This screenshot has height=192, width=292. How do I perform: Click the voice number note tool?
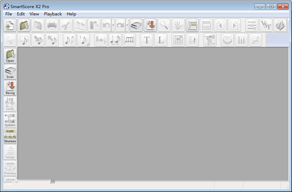[x=84, y=40]
